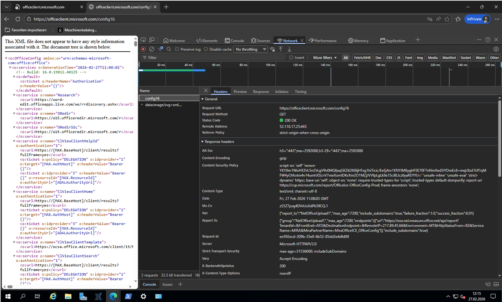Click the import HAR file upload icon
The height and width of the screenshot is (302, 502).
(x=281, y=49)
